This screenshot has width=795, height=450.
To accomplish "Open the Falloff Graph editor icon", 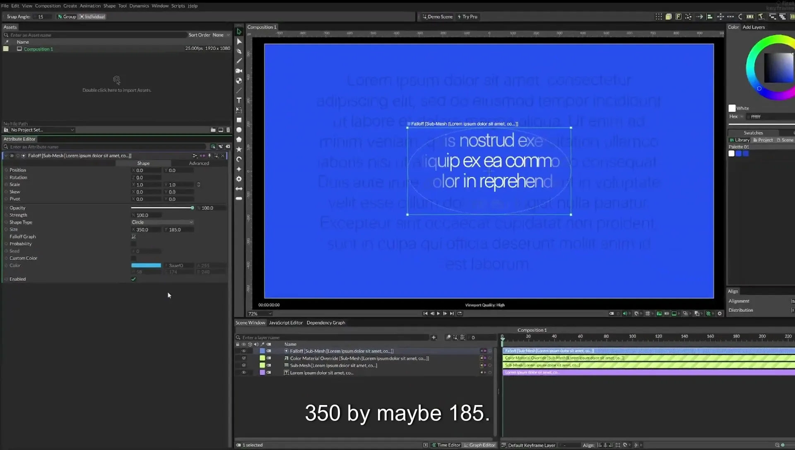I will point(134,237).
